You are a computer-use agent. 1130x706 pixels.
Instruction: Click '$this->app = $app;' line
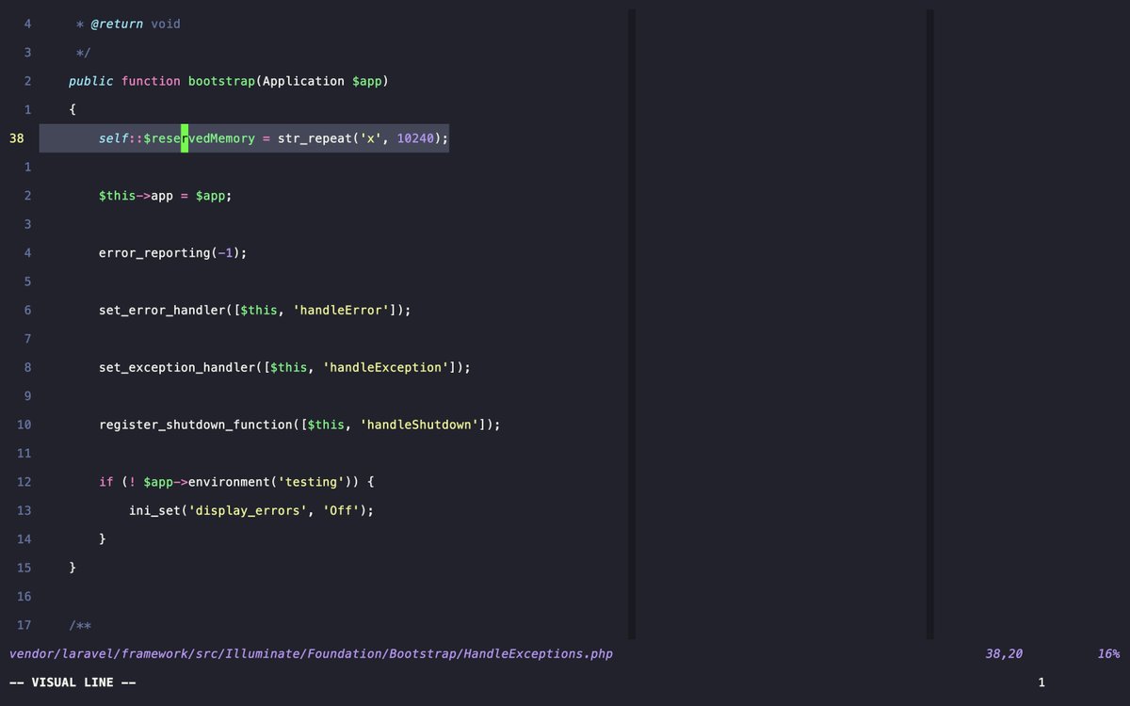pyautogui.click(x=165, y=196)
